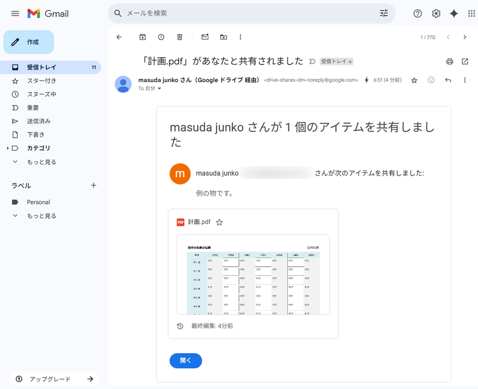The image size is (478, 389).
Task: Open the move-to folder icon
Action: click(223, 37)
